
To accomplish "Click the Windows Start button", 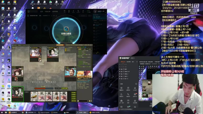I will (x=2, y=112).
